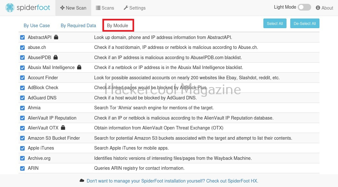Click the AbstractAPI lookup description text
Viewport: 338px width, 187px height.
163,37
